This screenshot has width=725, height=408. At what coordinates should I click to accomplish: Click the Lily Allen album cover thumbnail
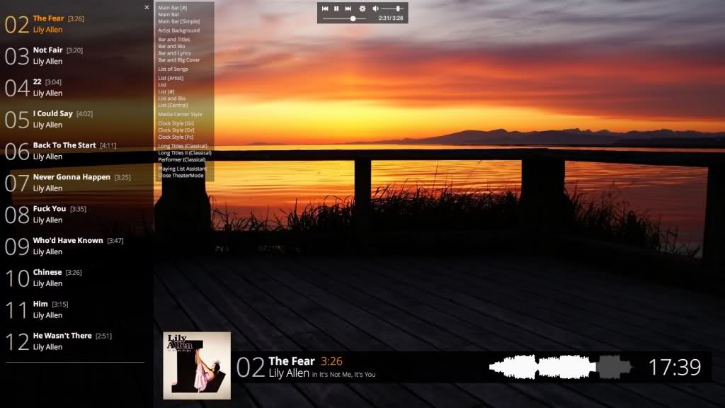pyautogui.click(x=197, y=365)
